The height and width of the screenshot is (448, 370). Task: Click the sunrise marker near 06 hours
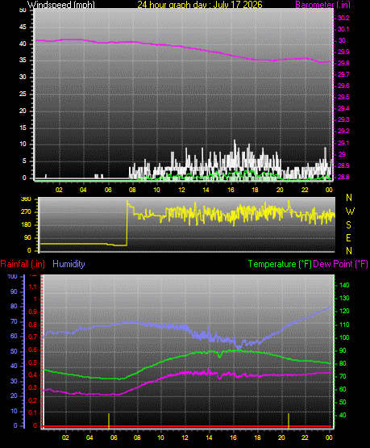pyautogui.click(x=109, y=421)
